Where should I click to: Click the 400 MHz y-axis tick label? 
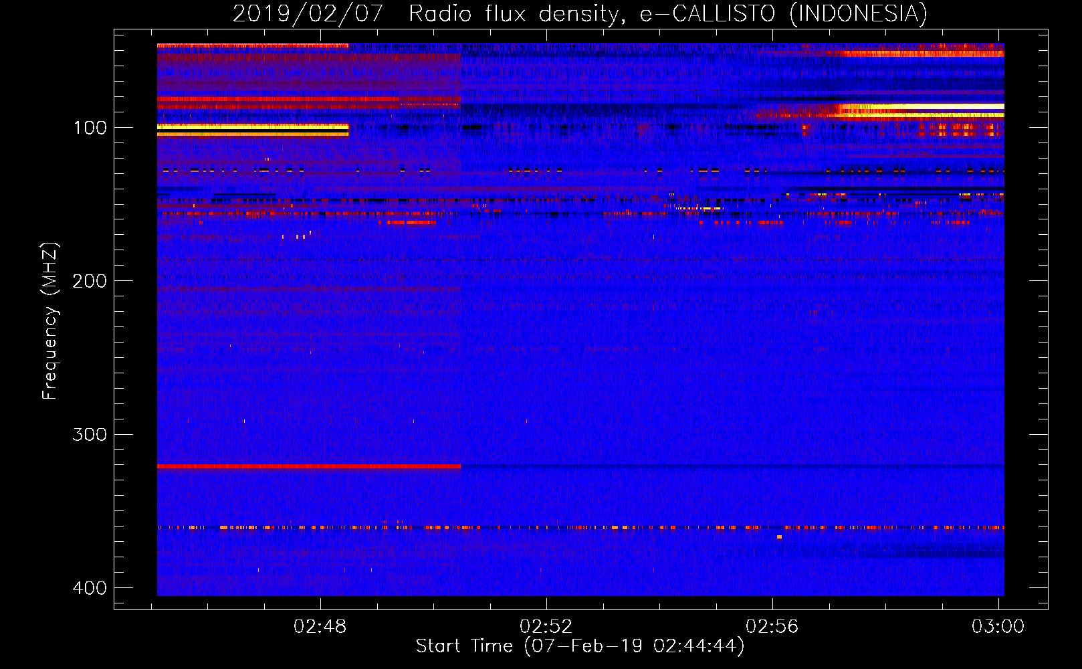coord(90,588)
